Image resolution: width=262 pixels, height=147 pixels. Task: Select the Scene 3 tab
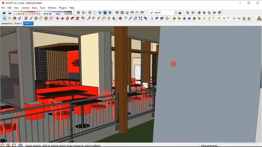pyautogui.click(x=28, y=23)
